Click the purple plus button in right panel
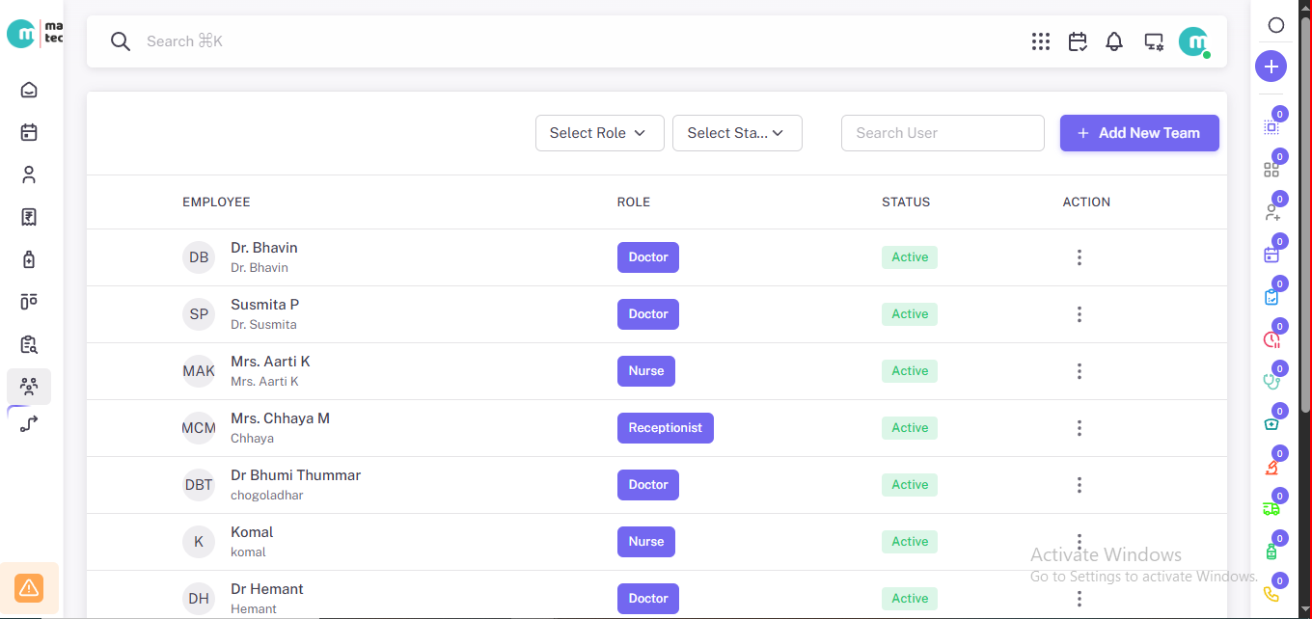Screen dimensions: 1312x619 coord(1271,67)
